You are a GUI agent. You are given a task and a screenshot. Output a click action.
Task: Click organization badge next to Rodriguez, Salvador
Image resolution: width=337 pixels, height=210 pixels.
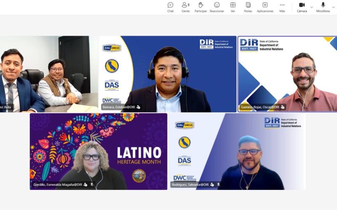coord(212,184)
